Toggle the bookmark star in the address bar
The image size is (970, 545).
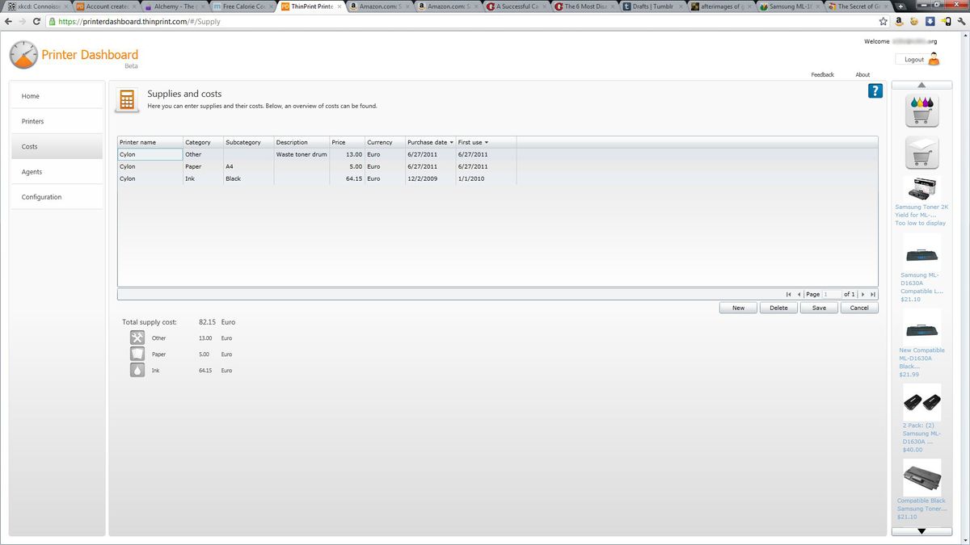[883, 22]
